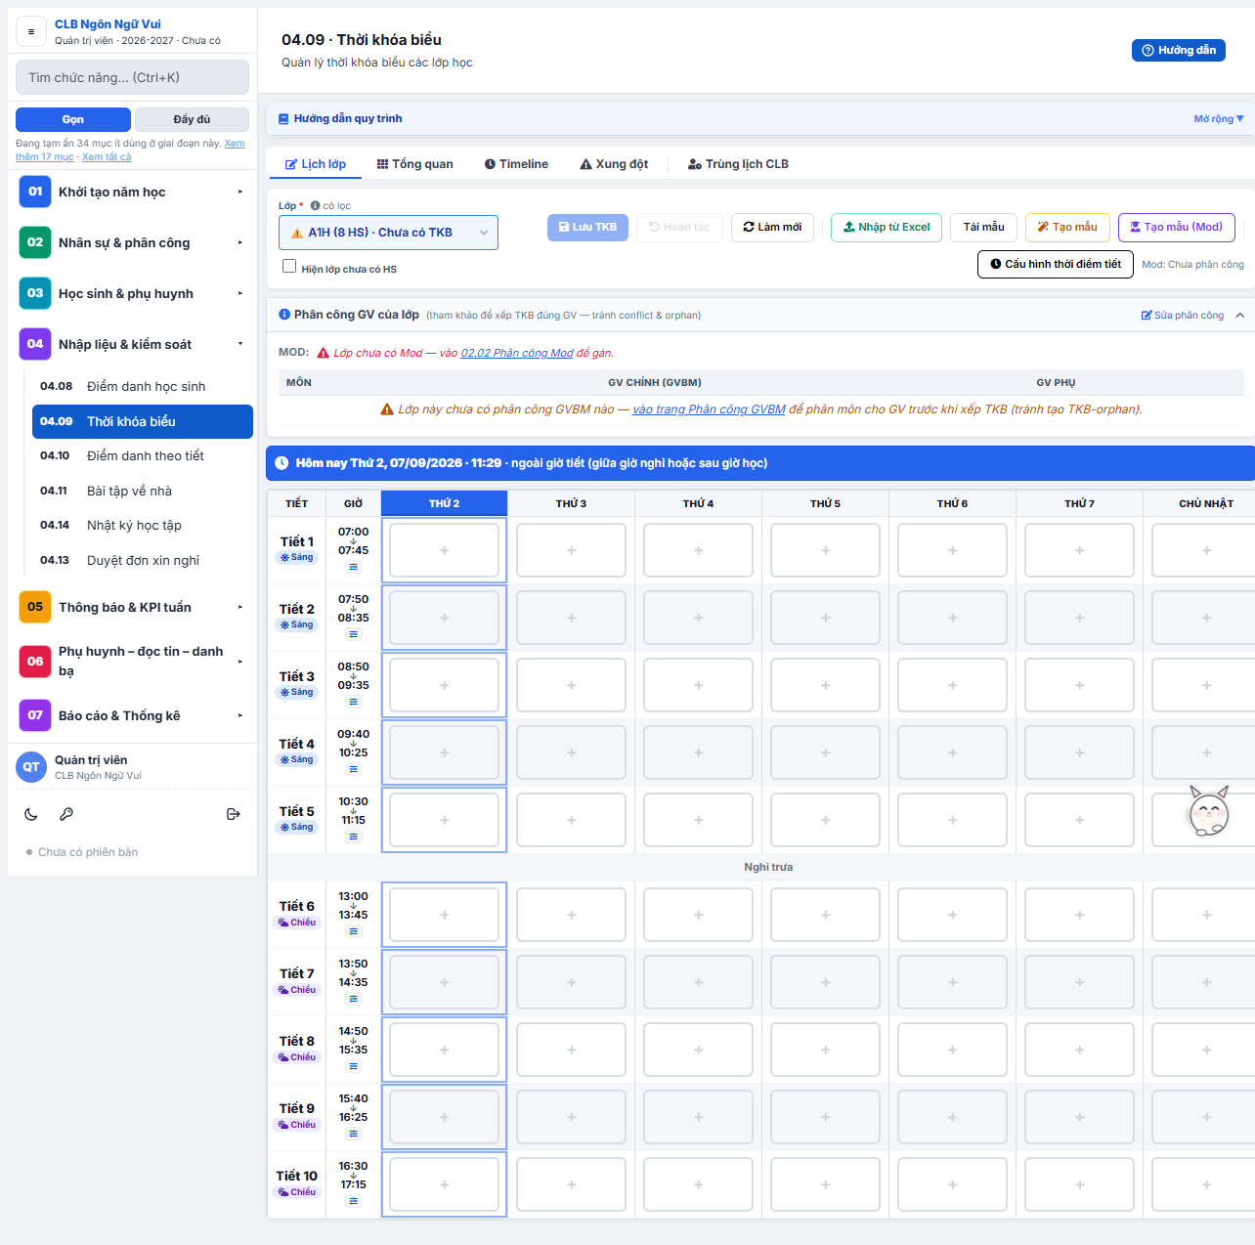Add a lesson in Thứ 6, Tiết 5
The width and height of the screenshot is (1255, 1245).
pyautogui.click(x=953, y=820)
